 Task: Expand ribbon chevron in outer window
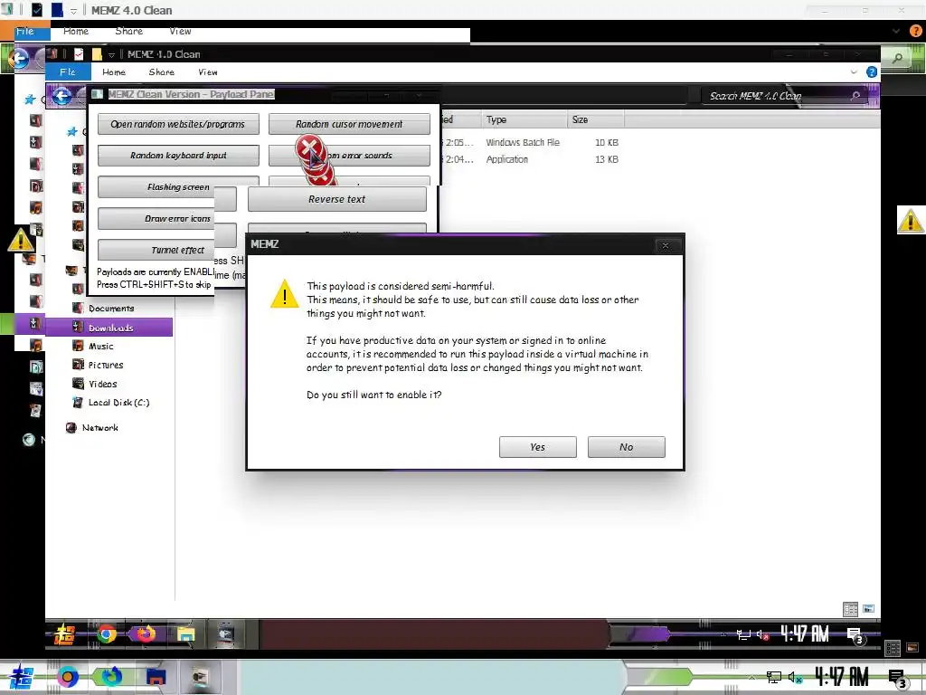pos(896,32)
